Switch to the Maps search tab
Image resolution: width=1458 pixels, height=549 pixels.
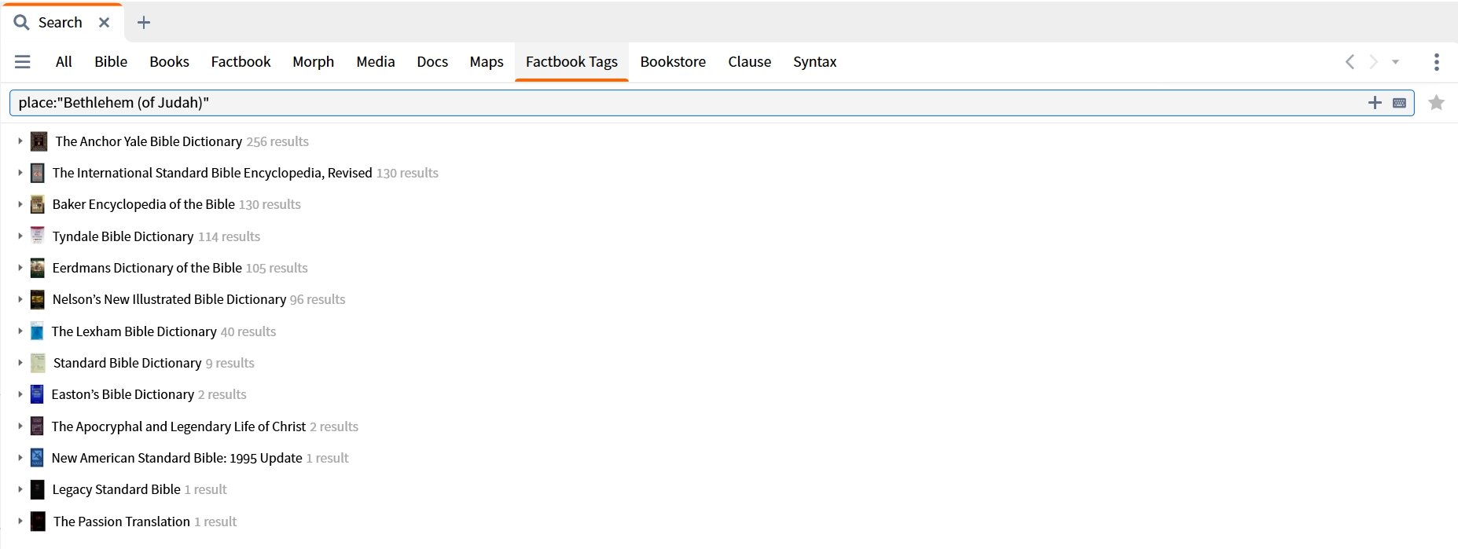pyautogui.click(x=487, y=61)
